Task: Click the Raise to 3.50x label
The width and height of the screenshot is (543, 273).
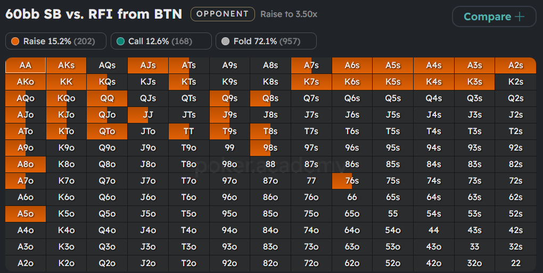Action: pos(289,14)
